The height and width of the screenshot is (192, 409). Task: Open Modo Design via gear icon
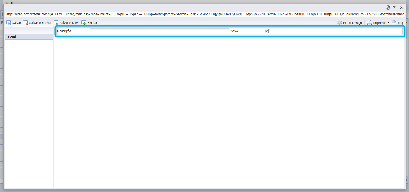(x=340, y=23)
